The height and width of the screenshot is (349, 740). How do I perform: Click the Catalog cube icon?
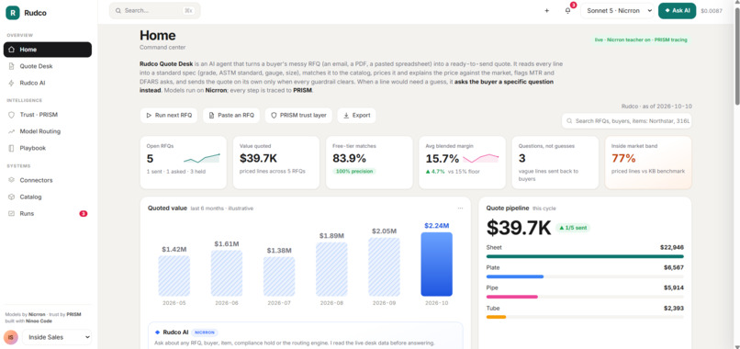point(11,197)
